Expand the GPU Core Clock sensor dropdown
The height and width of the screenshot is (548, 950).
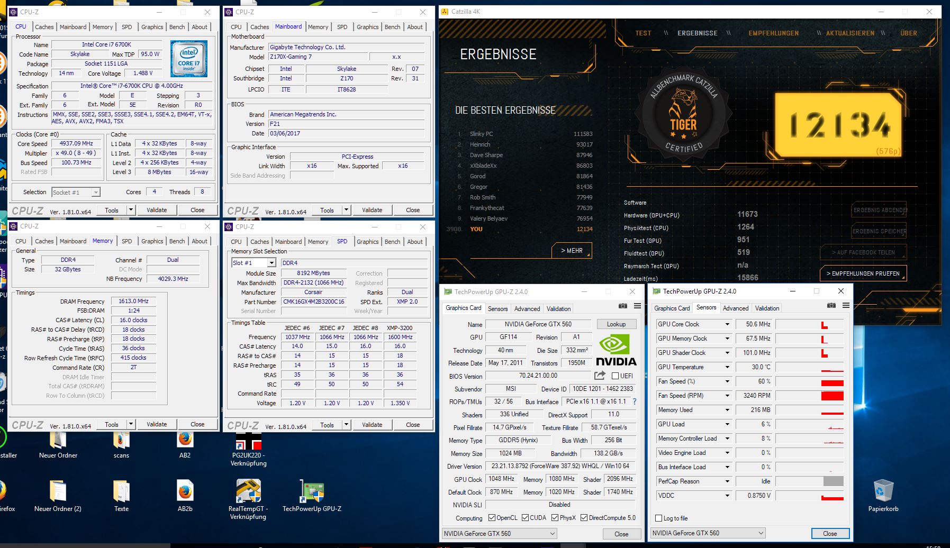point(727,324)
